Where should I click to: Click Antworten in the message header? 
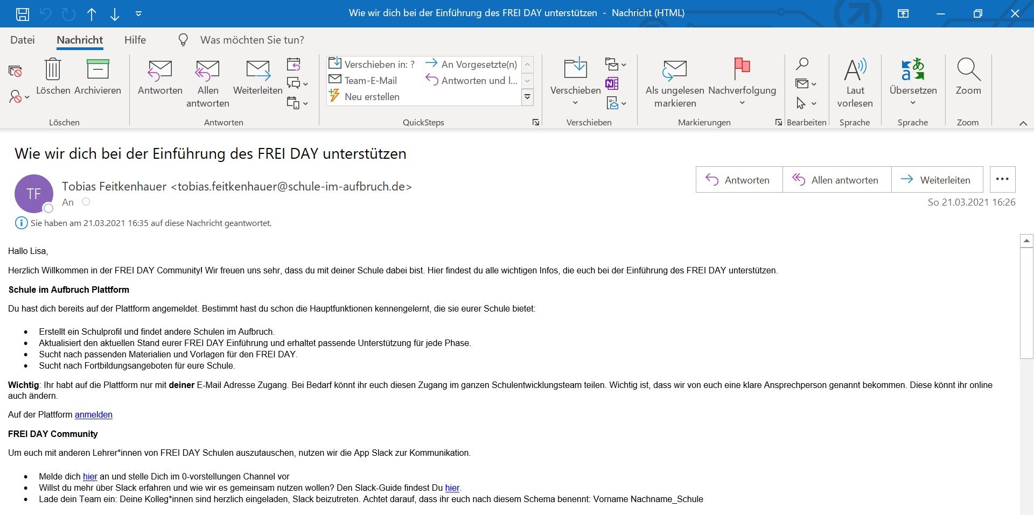[739, 180]
